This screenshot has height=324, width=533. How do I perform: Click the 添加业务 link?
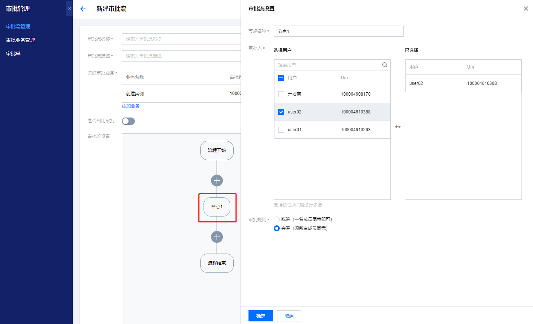tap(131, 106)
